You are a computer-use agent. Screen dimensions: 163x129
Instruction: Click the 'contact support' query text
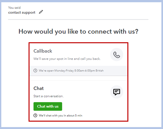[x=22, y=12]
